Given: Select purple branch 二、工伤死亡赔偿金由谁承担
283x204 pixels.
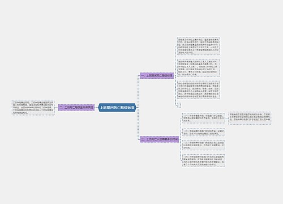Looking at the screenshot, I should [x=76, y=108].
